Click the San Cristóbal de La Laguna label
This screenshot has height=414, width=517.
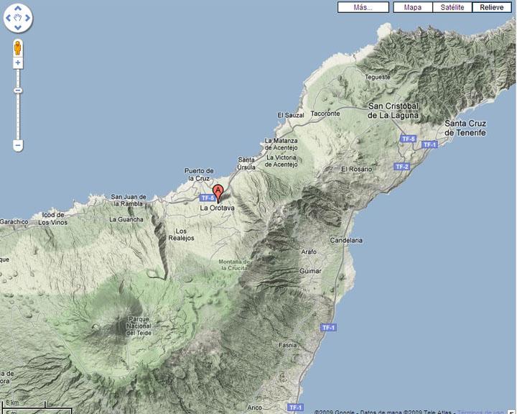[393, 111]
